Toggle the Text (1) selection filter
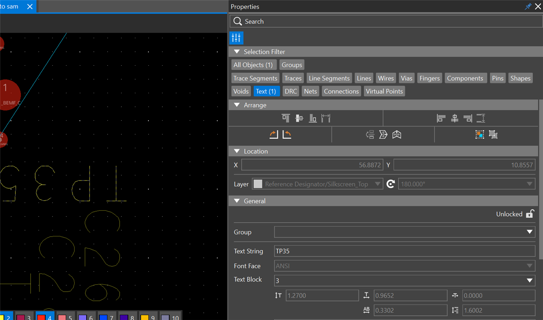543x320 pixels. (x=266, y=91)
